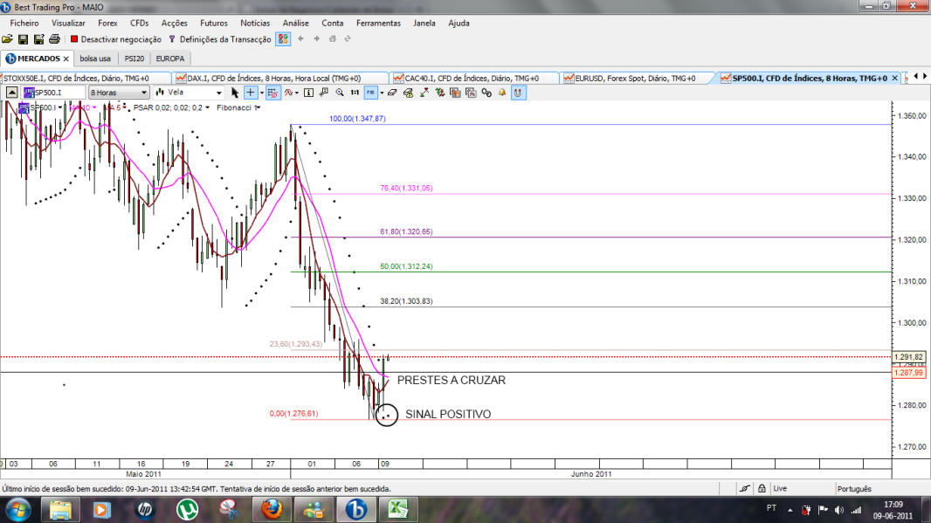
Task: Click the alert bell icon
Action: [502, 93]
